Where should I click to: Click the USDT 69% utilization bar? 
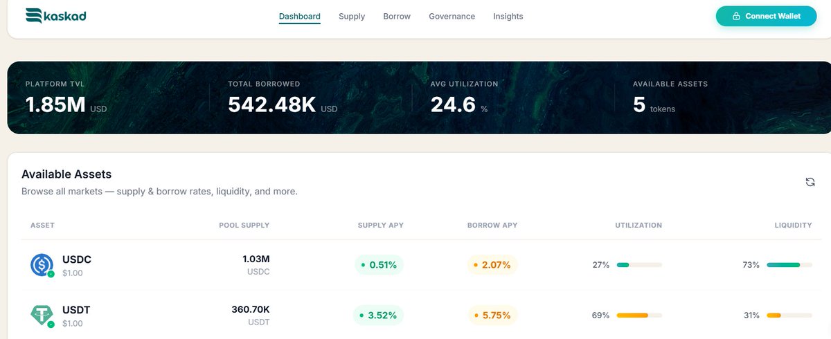(x=639, y=315)
